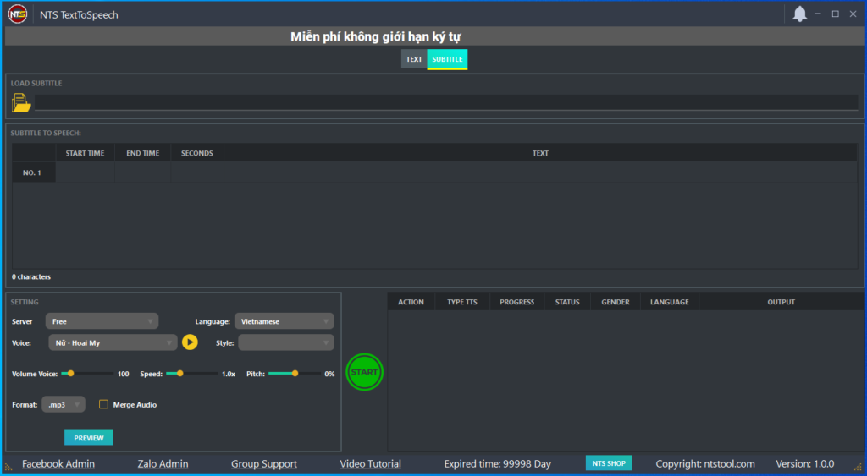Enable the Merge Audio checkbox
The width and height of the screenshot is (867, 476).
[104, 405]
